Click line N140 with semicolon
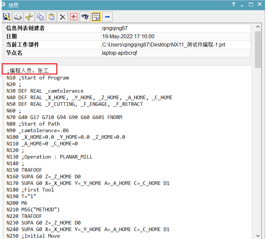The width and height of the screenshot is (267, 239). coord(15,164)
